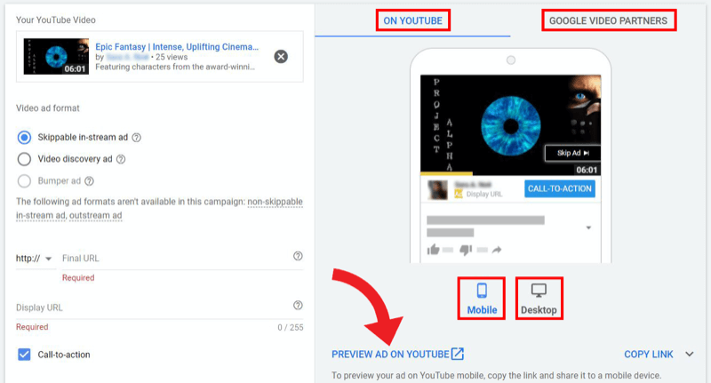Click the video ad preview in the phone

pyautogui.click(x=510, y=124)
